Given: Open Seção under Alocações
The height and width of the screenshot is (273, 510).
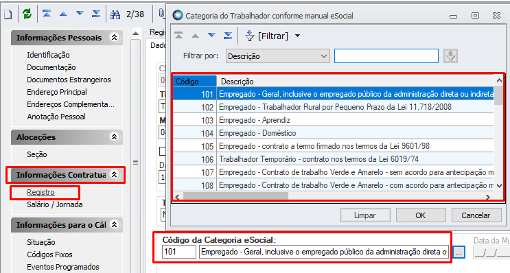Looking at the screenshot, I should [37, 154].
